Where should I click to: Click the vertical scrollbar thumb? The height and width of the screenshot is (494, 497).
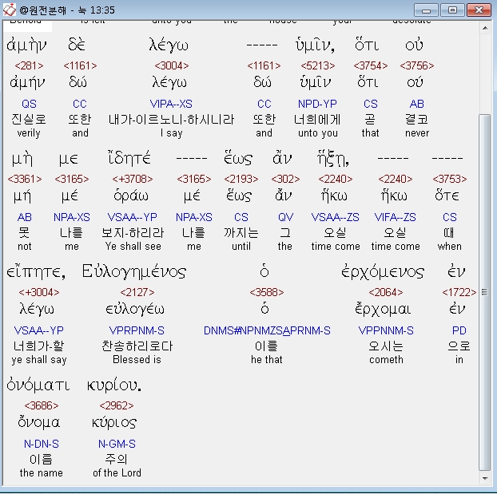[485, 292]
